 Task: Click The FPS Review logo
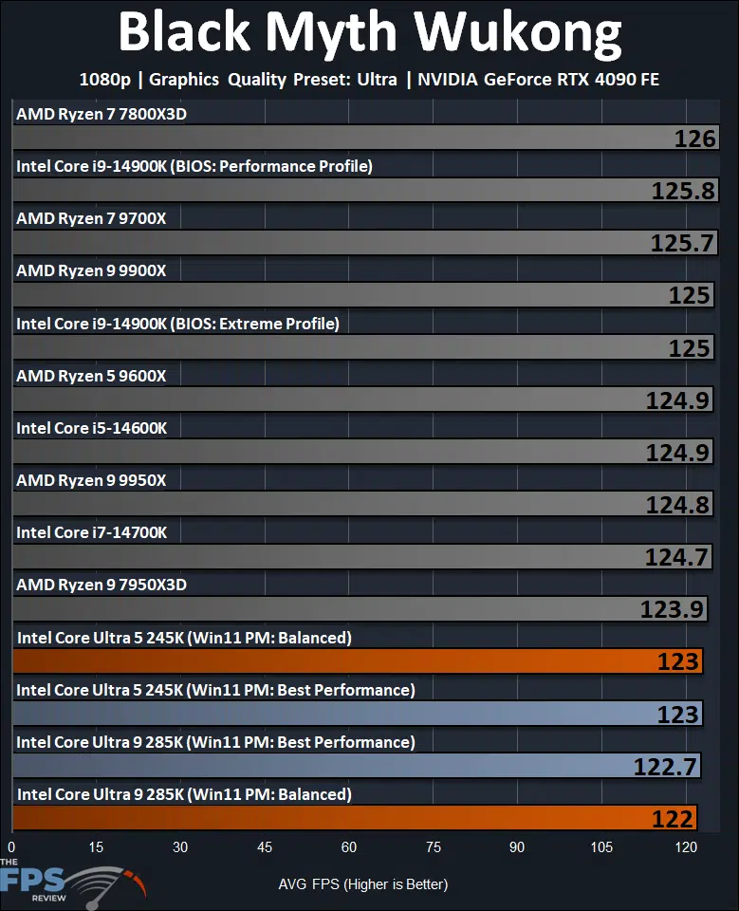click(x=73, y=883)
